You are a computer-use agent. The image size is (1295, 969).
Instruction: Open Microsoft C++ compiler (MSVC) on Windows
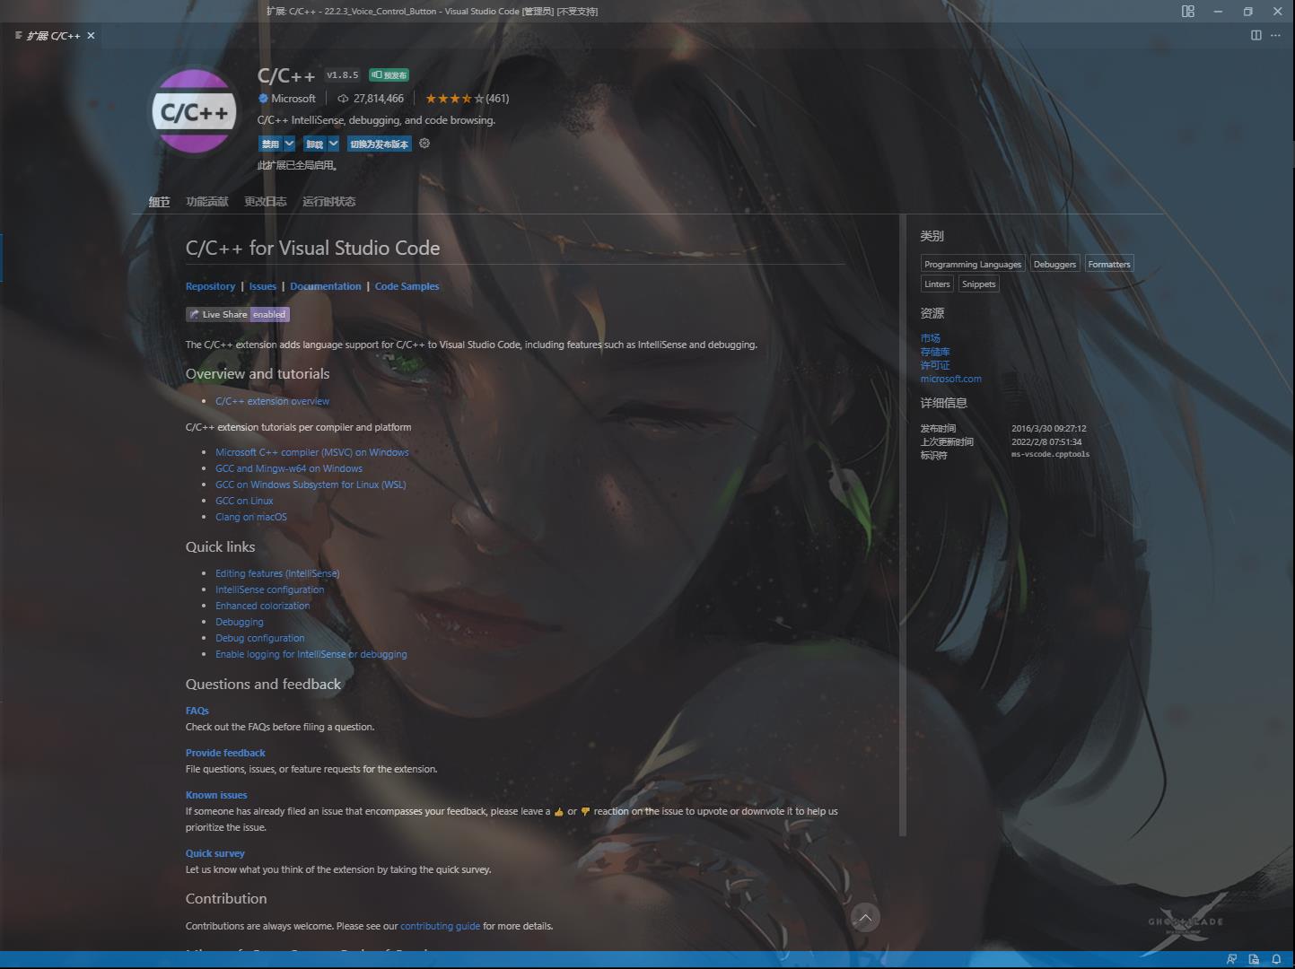(312, 452)
